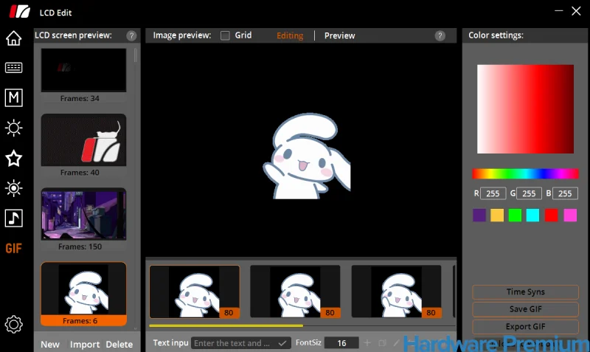Screen dimensions: 590x352
Task: Select the GIF thumbnail with 40 frames
Action: point(83,140)
